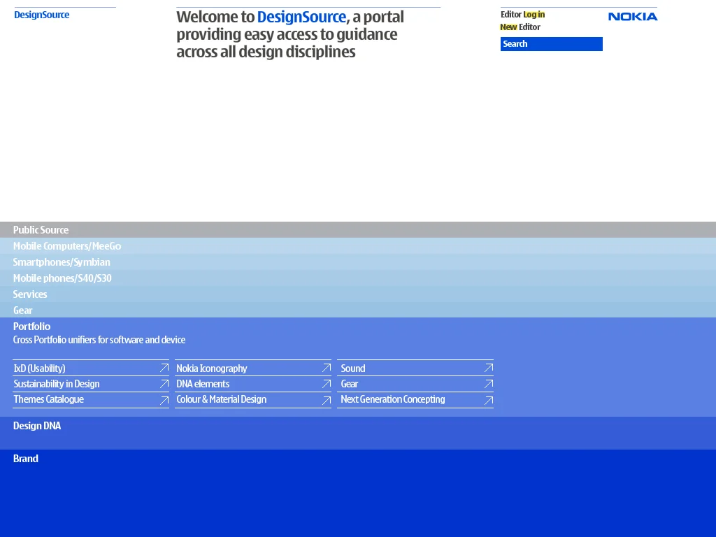
Task: Click the arrow icon next to IxD (Usability)
Action: point(164,368)
